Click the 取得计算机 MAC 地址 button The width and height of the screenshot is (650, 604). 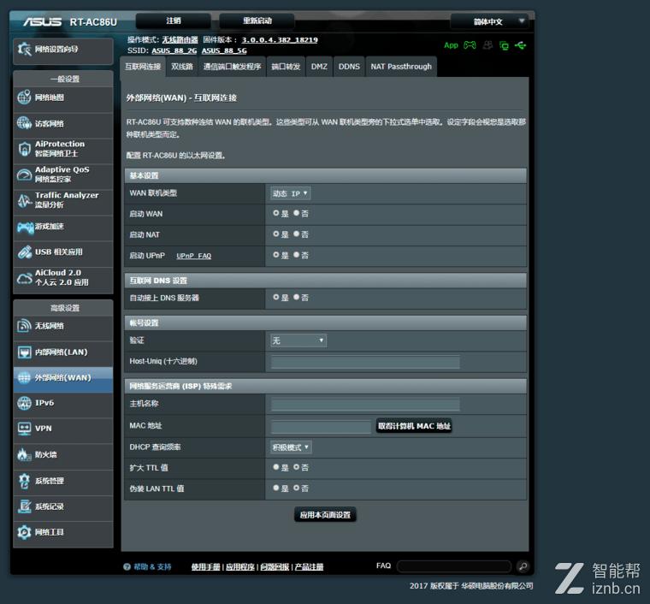coord(414,426)
